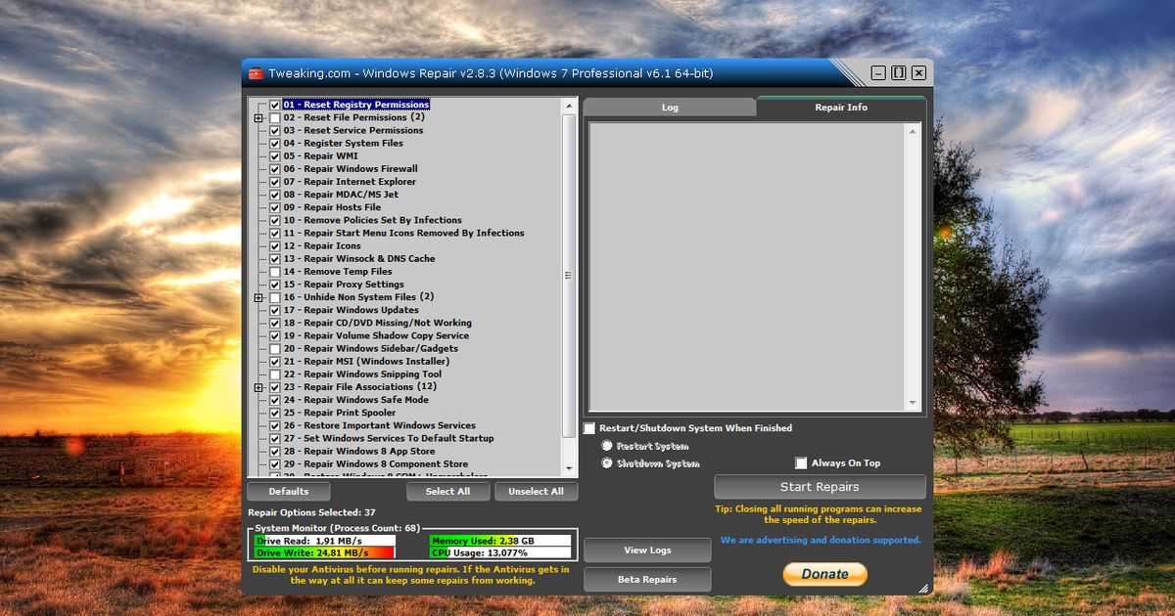Select 03 - Reset Service Permissions row
The image size is (1175, 616).
coord(353,130)
